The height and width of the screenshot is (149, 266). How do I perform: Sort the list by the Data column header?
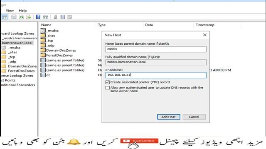(x=149, y=25)
